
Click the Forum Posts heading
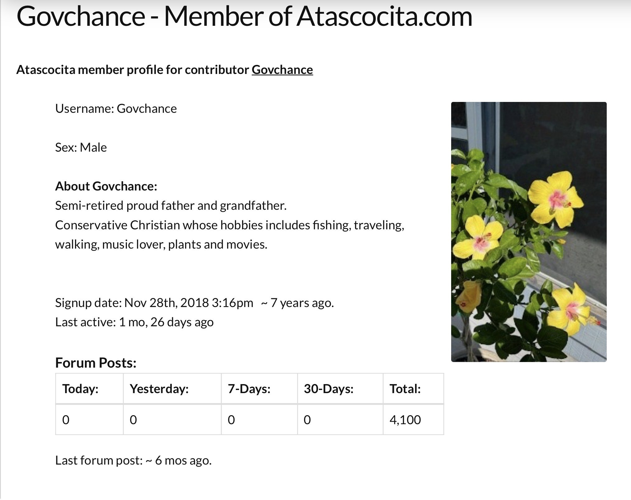96,363
